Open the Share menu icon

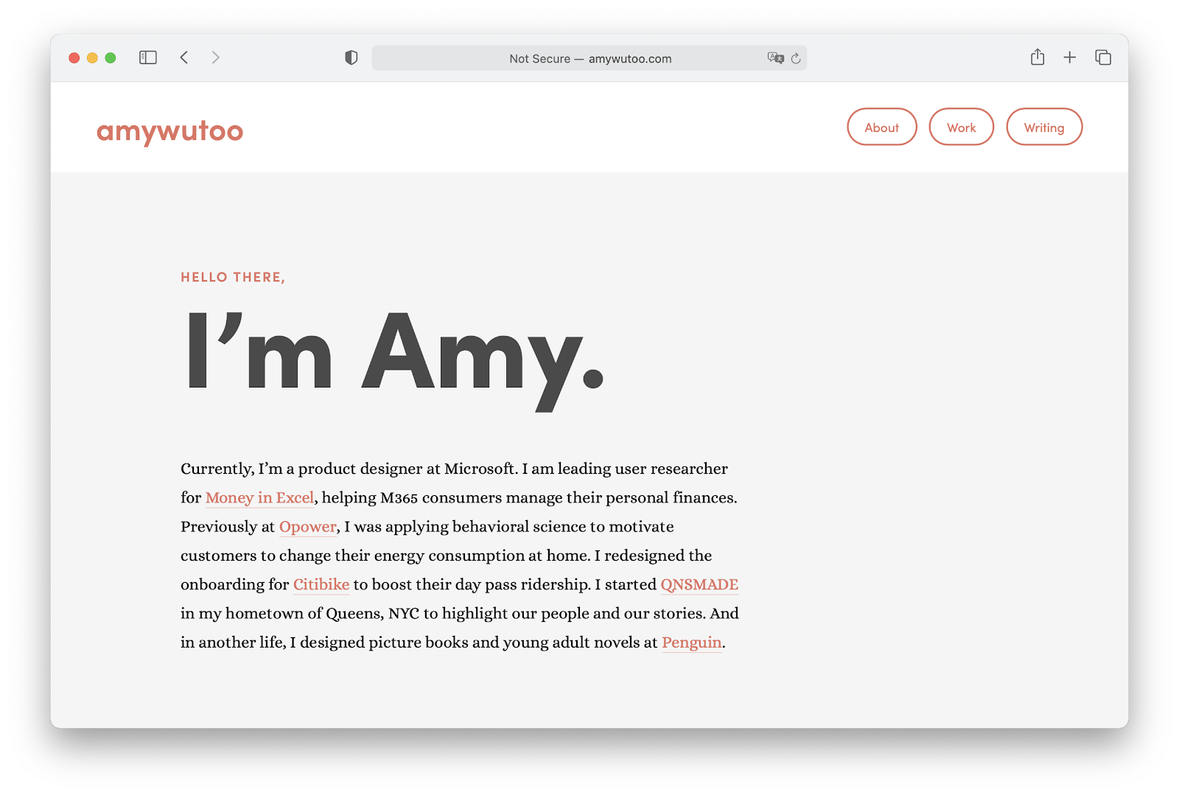(1038, 57)
